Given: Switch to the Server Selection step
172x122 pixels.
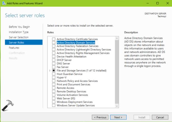Looking at the screenshot, I should tap(19, 37).
